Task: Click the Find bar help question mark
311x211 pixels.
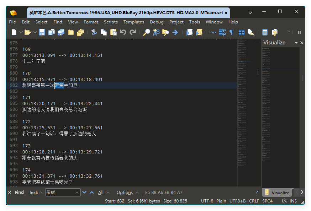Action: 257,193
